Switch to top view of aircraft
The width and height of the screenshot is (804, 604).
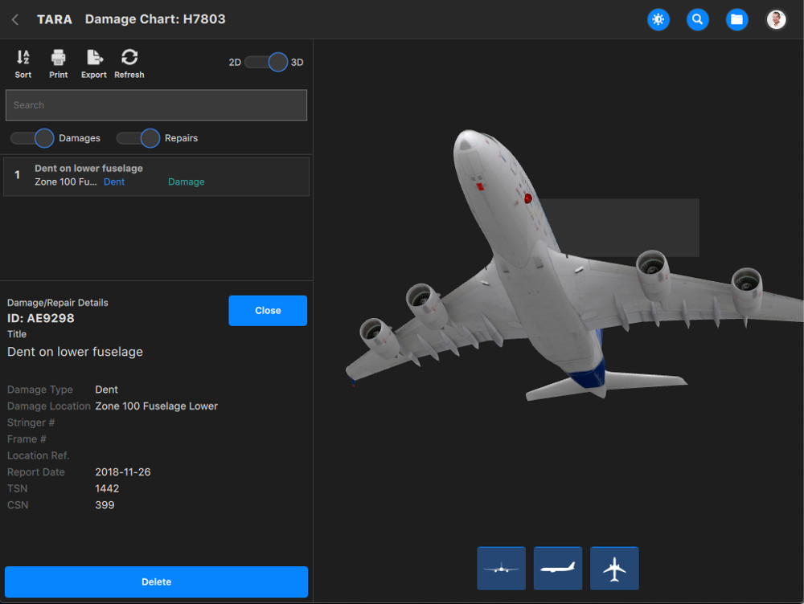[x=614, y=569]
